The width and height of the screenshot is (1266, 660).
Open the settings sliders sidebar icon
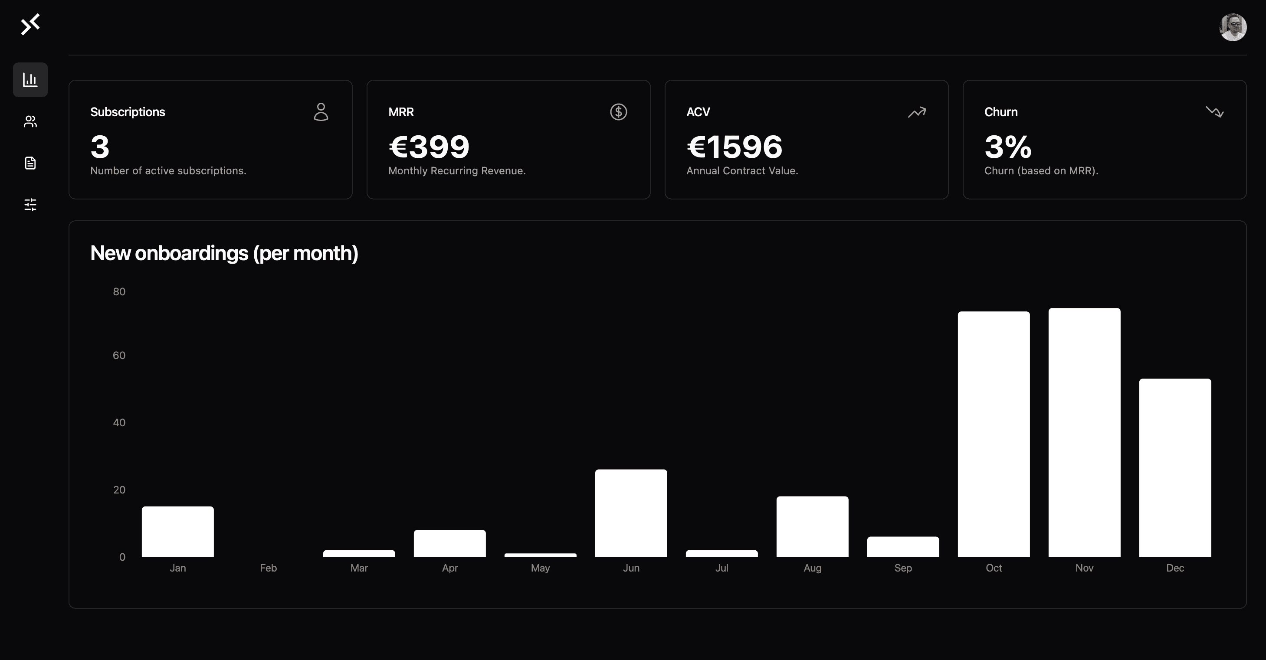coord(30,204)
